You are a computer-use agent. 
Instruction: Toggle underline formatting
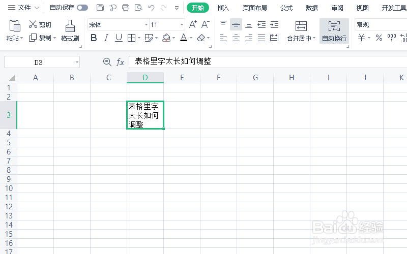pyautogui.click(x=119, y=38)
